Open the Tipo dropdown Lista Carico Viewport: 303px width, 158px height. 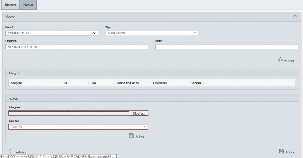[x=152, y=33]
